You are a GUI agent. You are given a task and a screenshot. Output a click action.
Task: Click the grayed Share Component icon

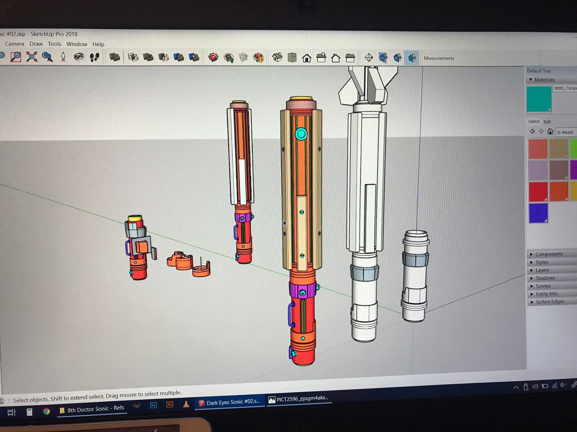pyautogui.click(x=243, y=58)
